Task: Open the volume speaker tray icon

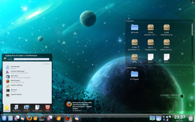Action: [164, 117]
